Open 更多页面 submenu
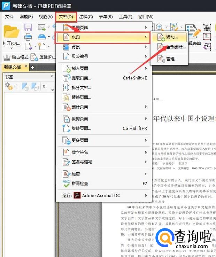 tap(104, 140)
